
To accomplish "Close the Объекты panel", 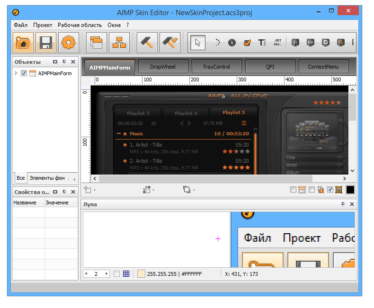I will [73, 62].
